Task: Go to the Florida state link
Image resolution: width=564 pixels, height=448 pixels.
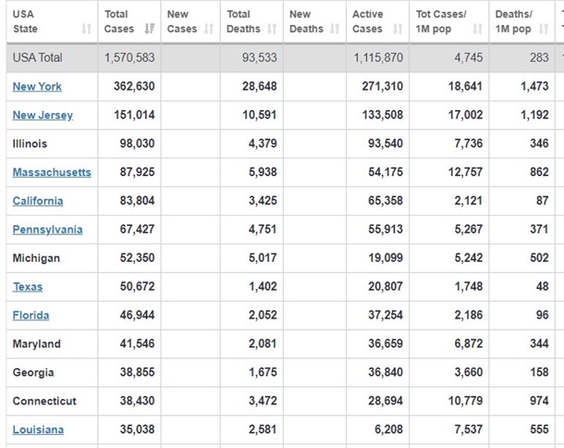Action: point(31,316)
